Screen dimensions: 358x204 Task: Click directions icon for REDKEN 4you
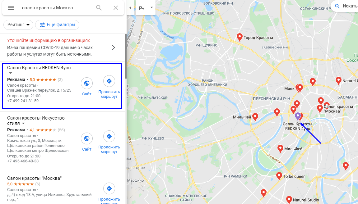coord(109,81)
